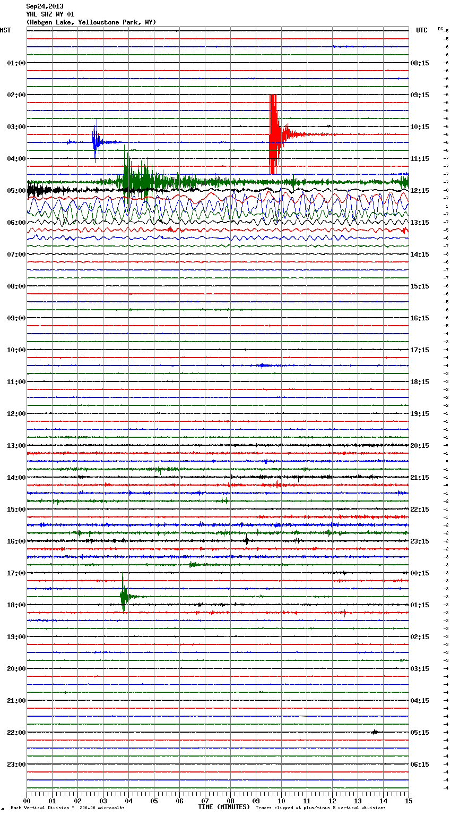Image resolution: width=451 pixels, height=815 pixels.
Task: Select the 23:00 MST time label
Action: (x=16, y=765)
